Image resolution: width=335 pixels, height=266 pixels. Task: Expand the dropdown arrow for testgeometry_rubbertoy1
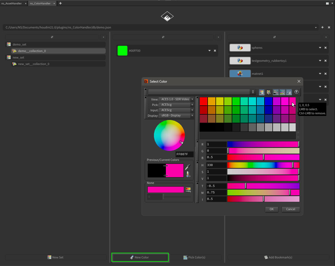pos(320,61)
